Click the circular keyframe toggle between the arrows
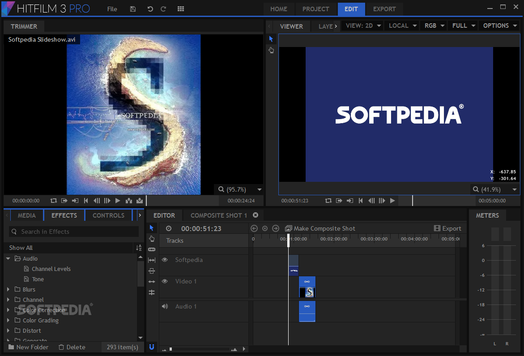Viewport: 524px width, 356px height. [265, 228]
